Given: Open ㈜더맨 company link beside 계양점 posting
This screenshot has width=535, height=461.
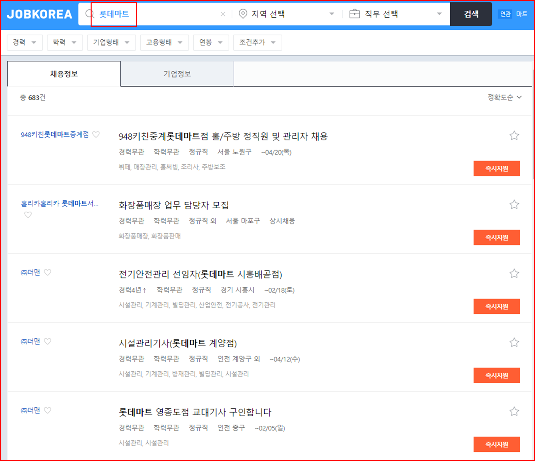Looking at the screenshot, I should [x=30, y=341].
